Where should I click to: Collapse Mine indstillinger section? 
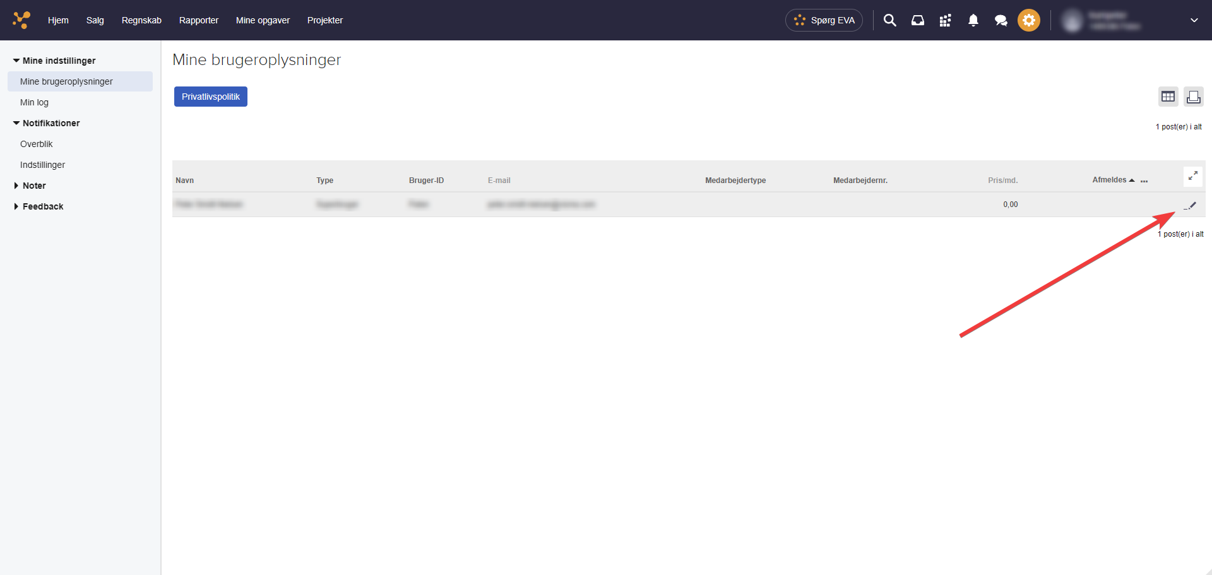tap(54, 61)
